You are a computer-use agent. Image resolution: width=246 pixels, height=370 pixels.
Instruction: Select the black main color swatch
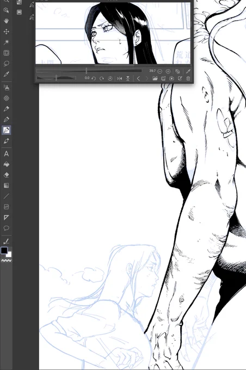[4, 251]
